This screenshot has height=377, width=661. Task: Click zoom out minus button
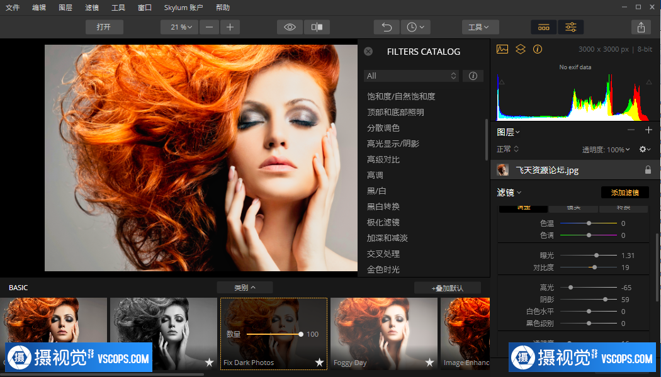pos(209,27)
